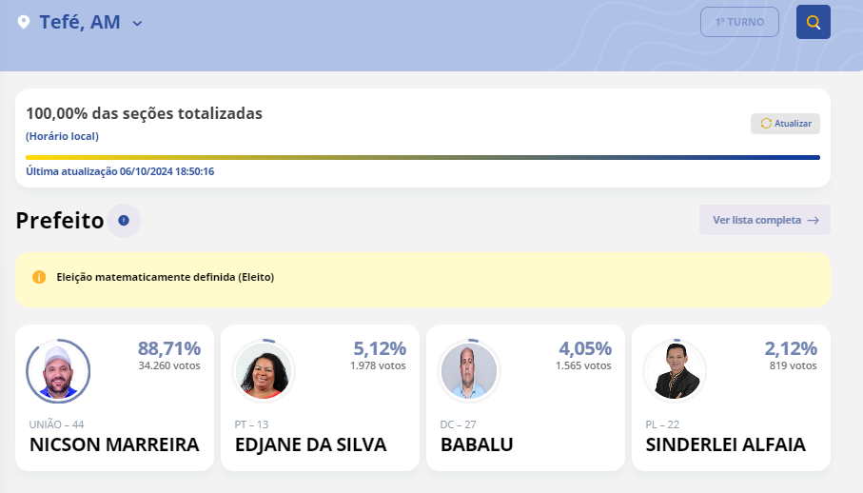The image size is (863, 493).
Task: Click the arrow beside Ver lista completa
Action: pyautogui.click(x=813, y=220)
